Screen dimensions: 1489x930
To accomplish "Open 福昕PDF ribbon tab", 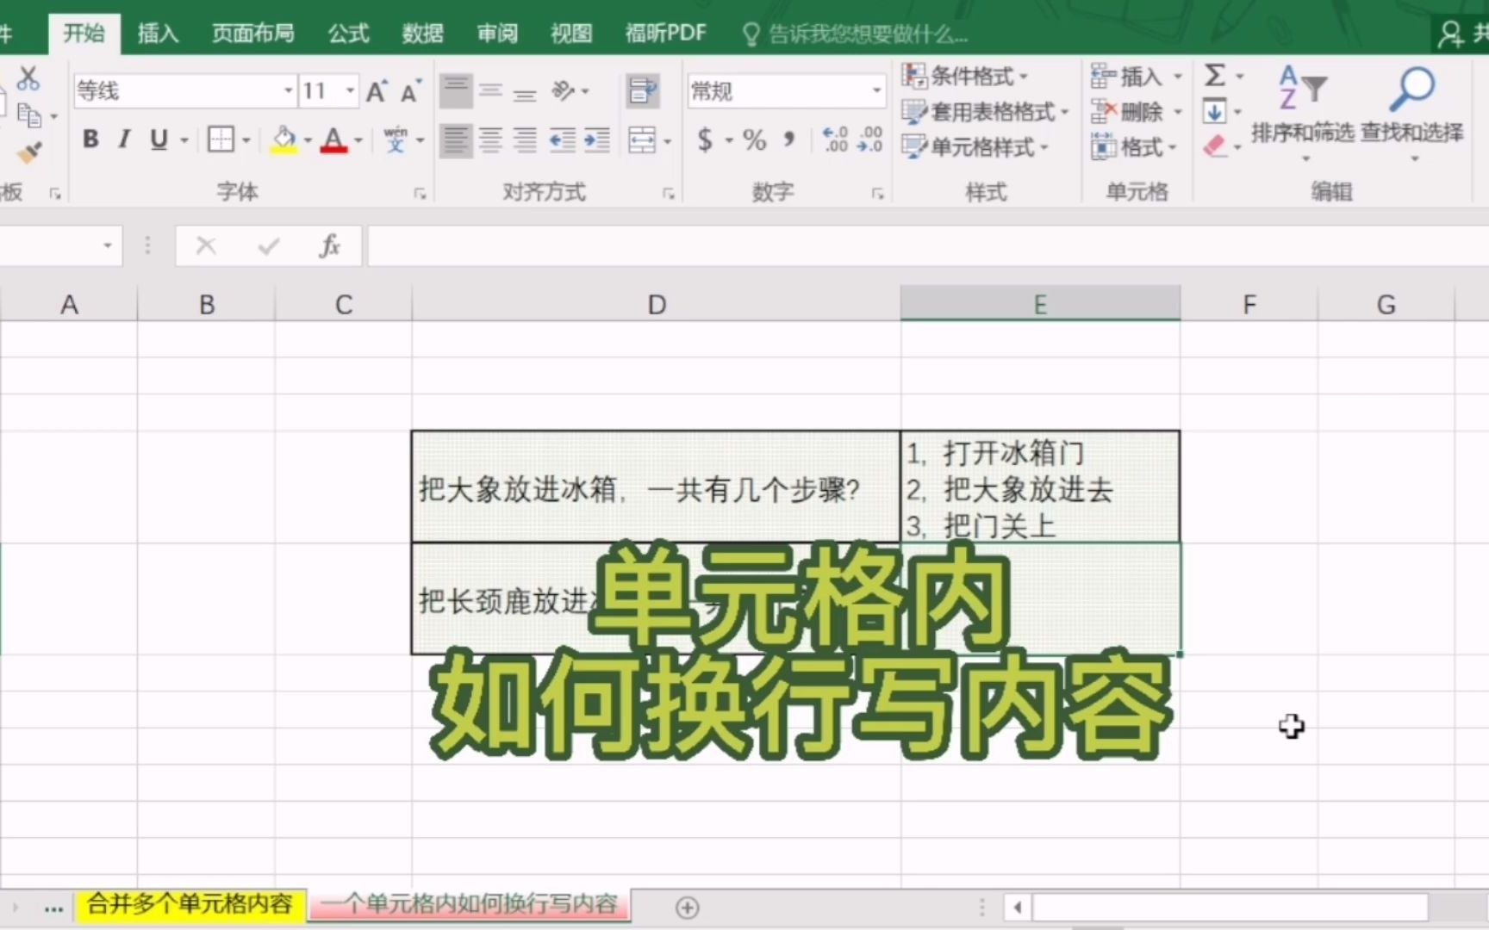I will coord(666,34).
